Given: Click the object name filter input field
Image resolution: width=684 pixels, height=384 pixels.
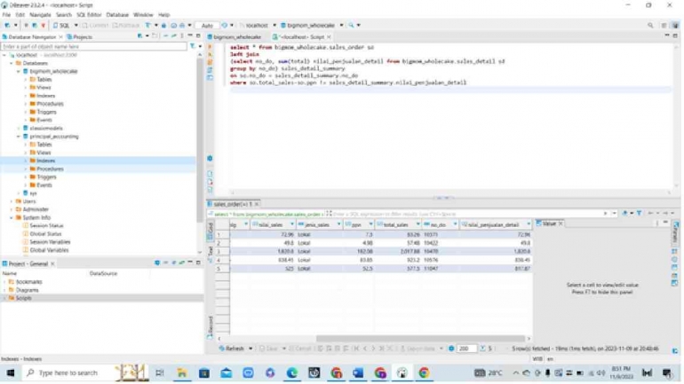Looking at the screenshot, I should click(x=94, y=46).
